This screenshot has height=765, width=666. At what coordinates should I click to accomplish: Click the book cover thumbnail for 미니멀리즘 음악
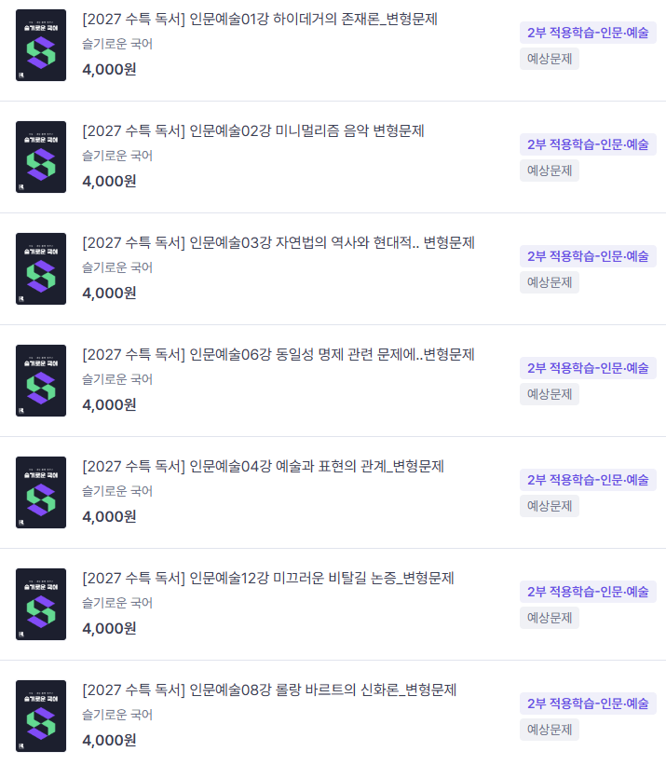click(41, 157)
